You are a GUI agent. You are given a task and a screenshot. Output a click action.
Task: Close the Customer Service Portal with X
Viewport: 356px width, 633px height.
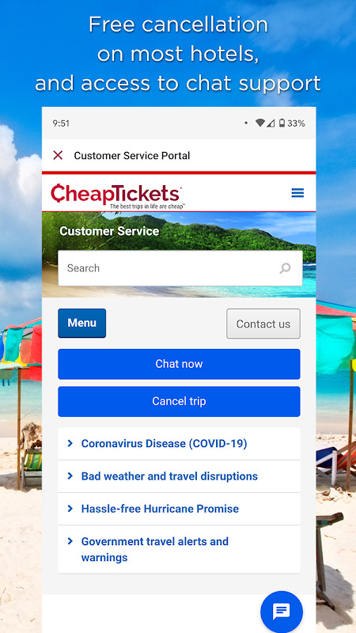point(58,155)
